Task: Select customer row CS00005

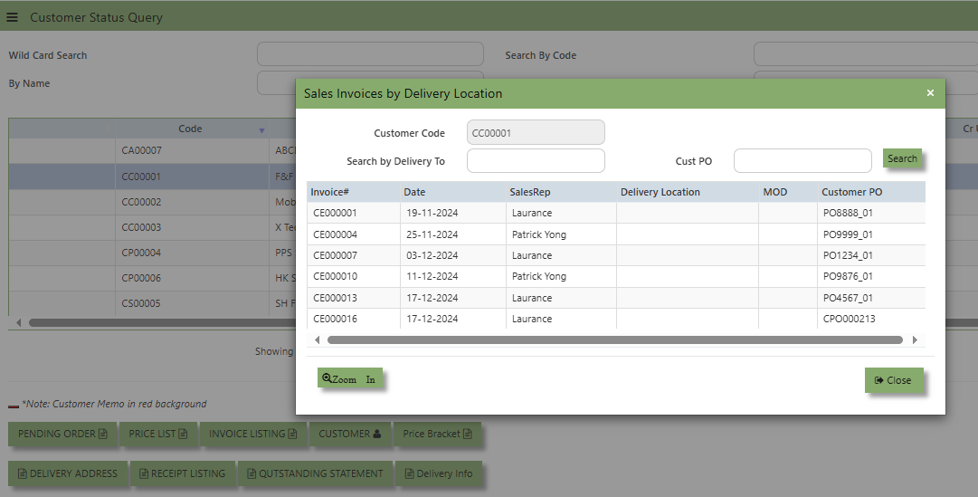Action: pos(152,303)
